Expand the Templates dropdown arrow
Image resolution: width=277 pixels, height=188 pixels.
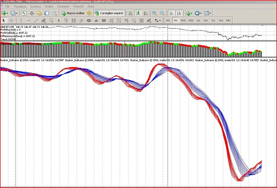coord(210,13)
